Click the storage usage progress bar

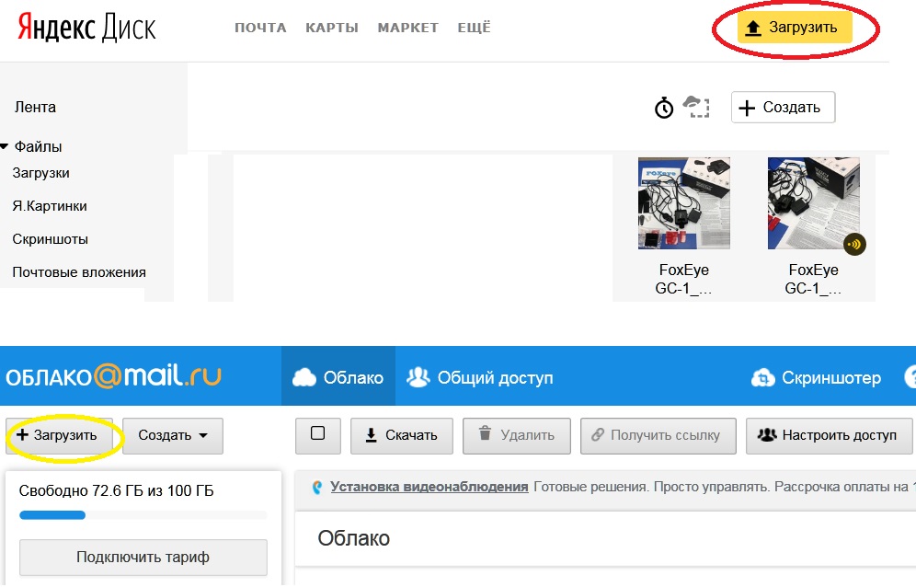click(143, 515)
